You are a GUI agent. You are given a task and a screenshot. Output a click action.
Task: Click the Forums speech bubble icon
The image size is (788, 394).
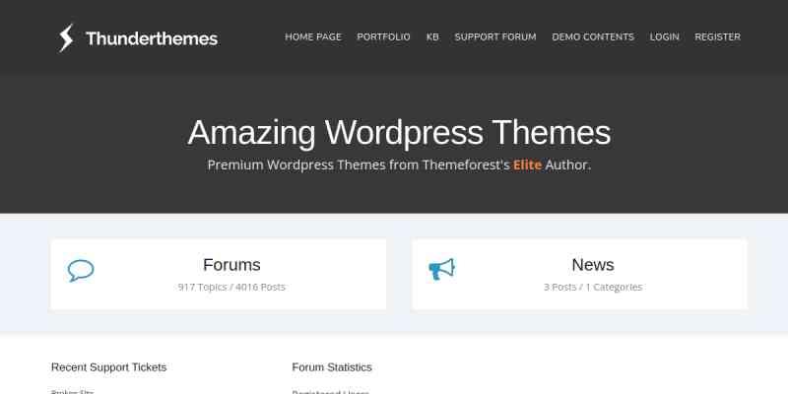(81, 271)
